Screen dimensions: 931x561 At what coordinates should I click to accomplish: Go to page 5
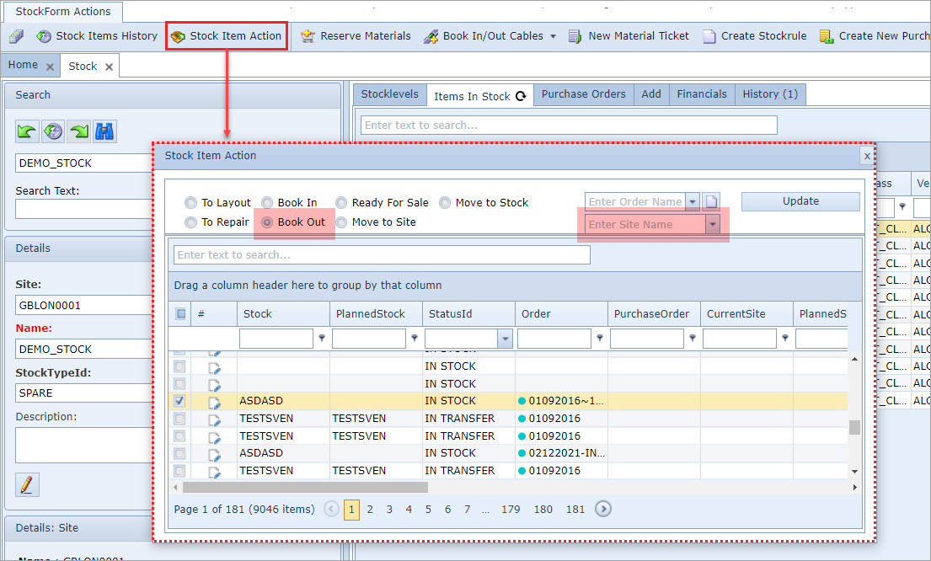click(x=428, y=510)
